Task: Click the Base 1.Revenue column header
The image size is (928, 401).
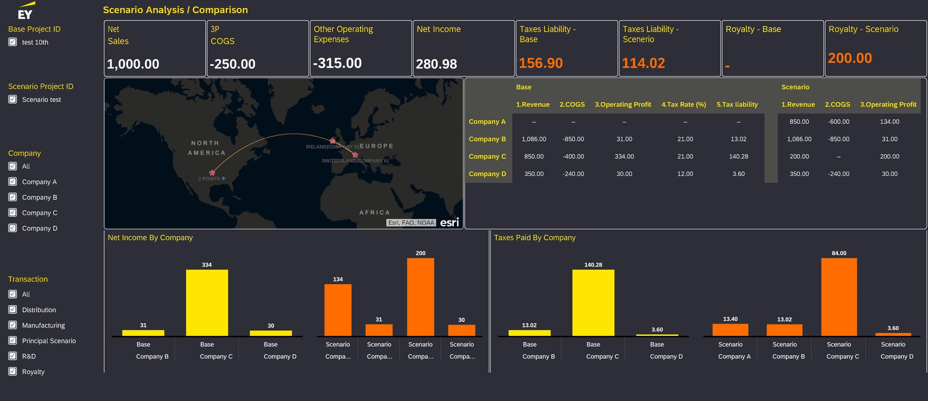Action: click(532, 105)
